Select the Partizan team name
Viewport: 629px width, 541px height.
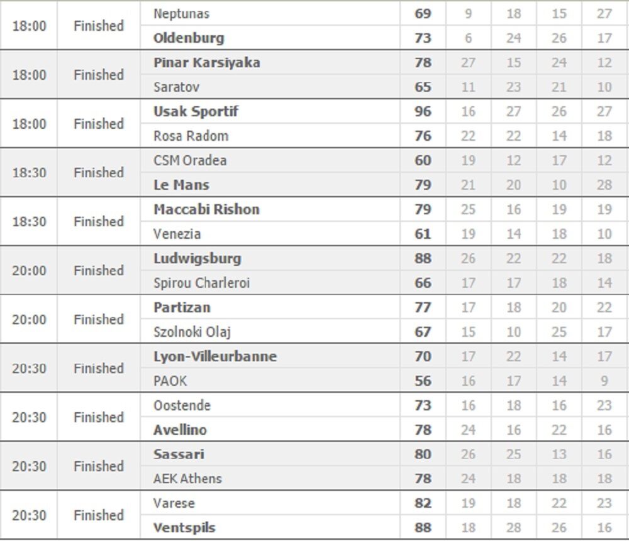click(182, 308)
